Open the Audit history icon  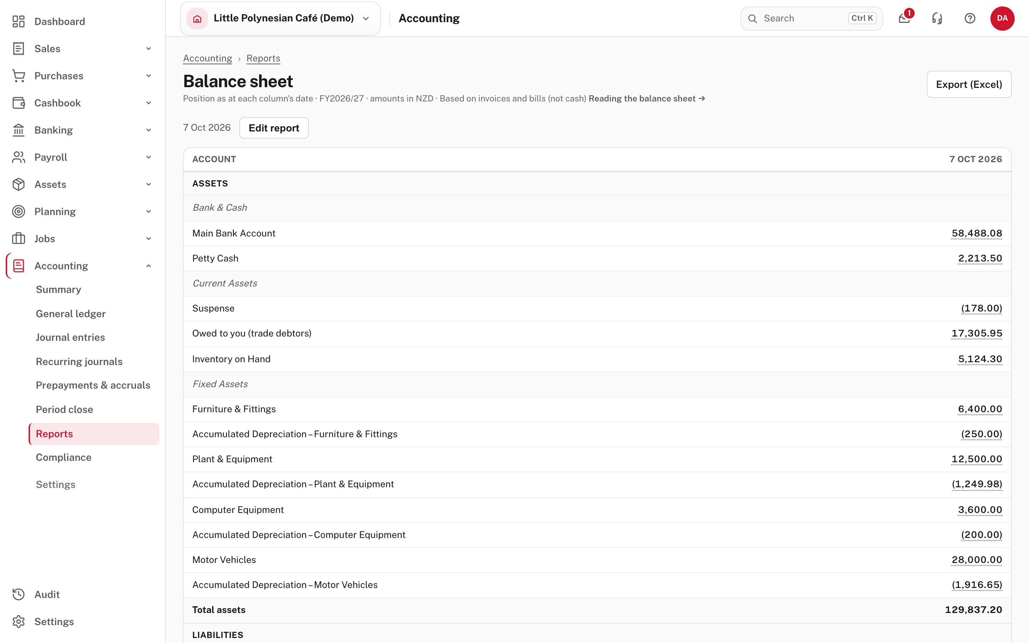point(18,594)
